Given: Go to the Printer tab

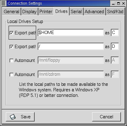Looking at the screenshot, I should point(46,12).
